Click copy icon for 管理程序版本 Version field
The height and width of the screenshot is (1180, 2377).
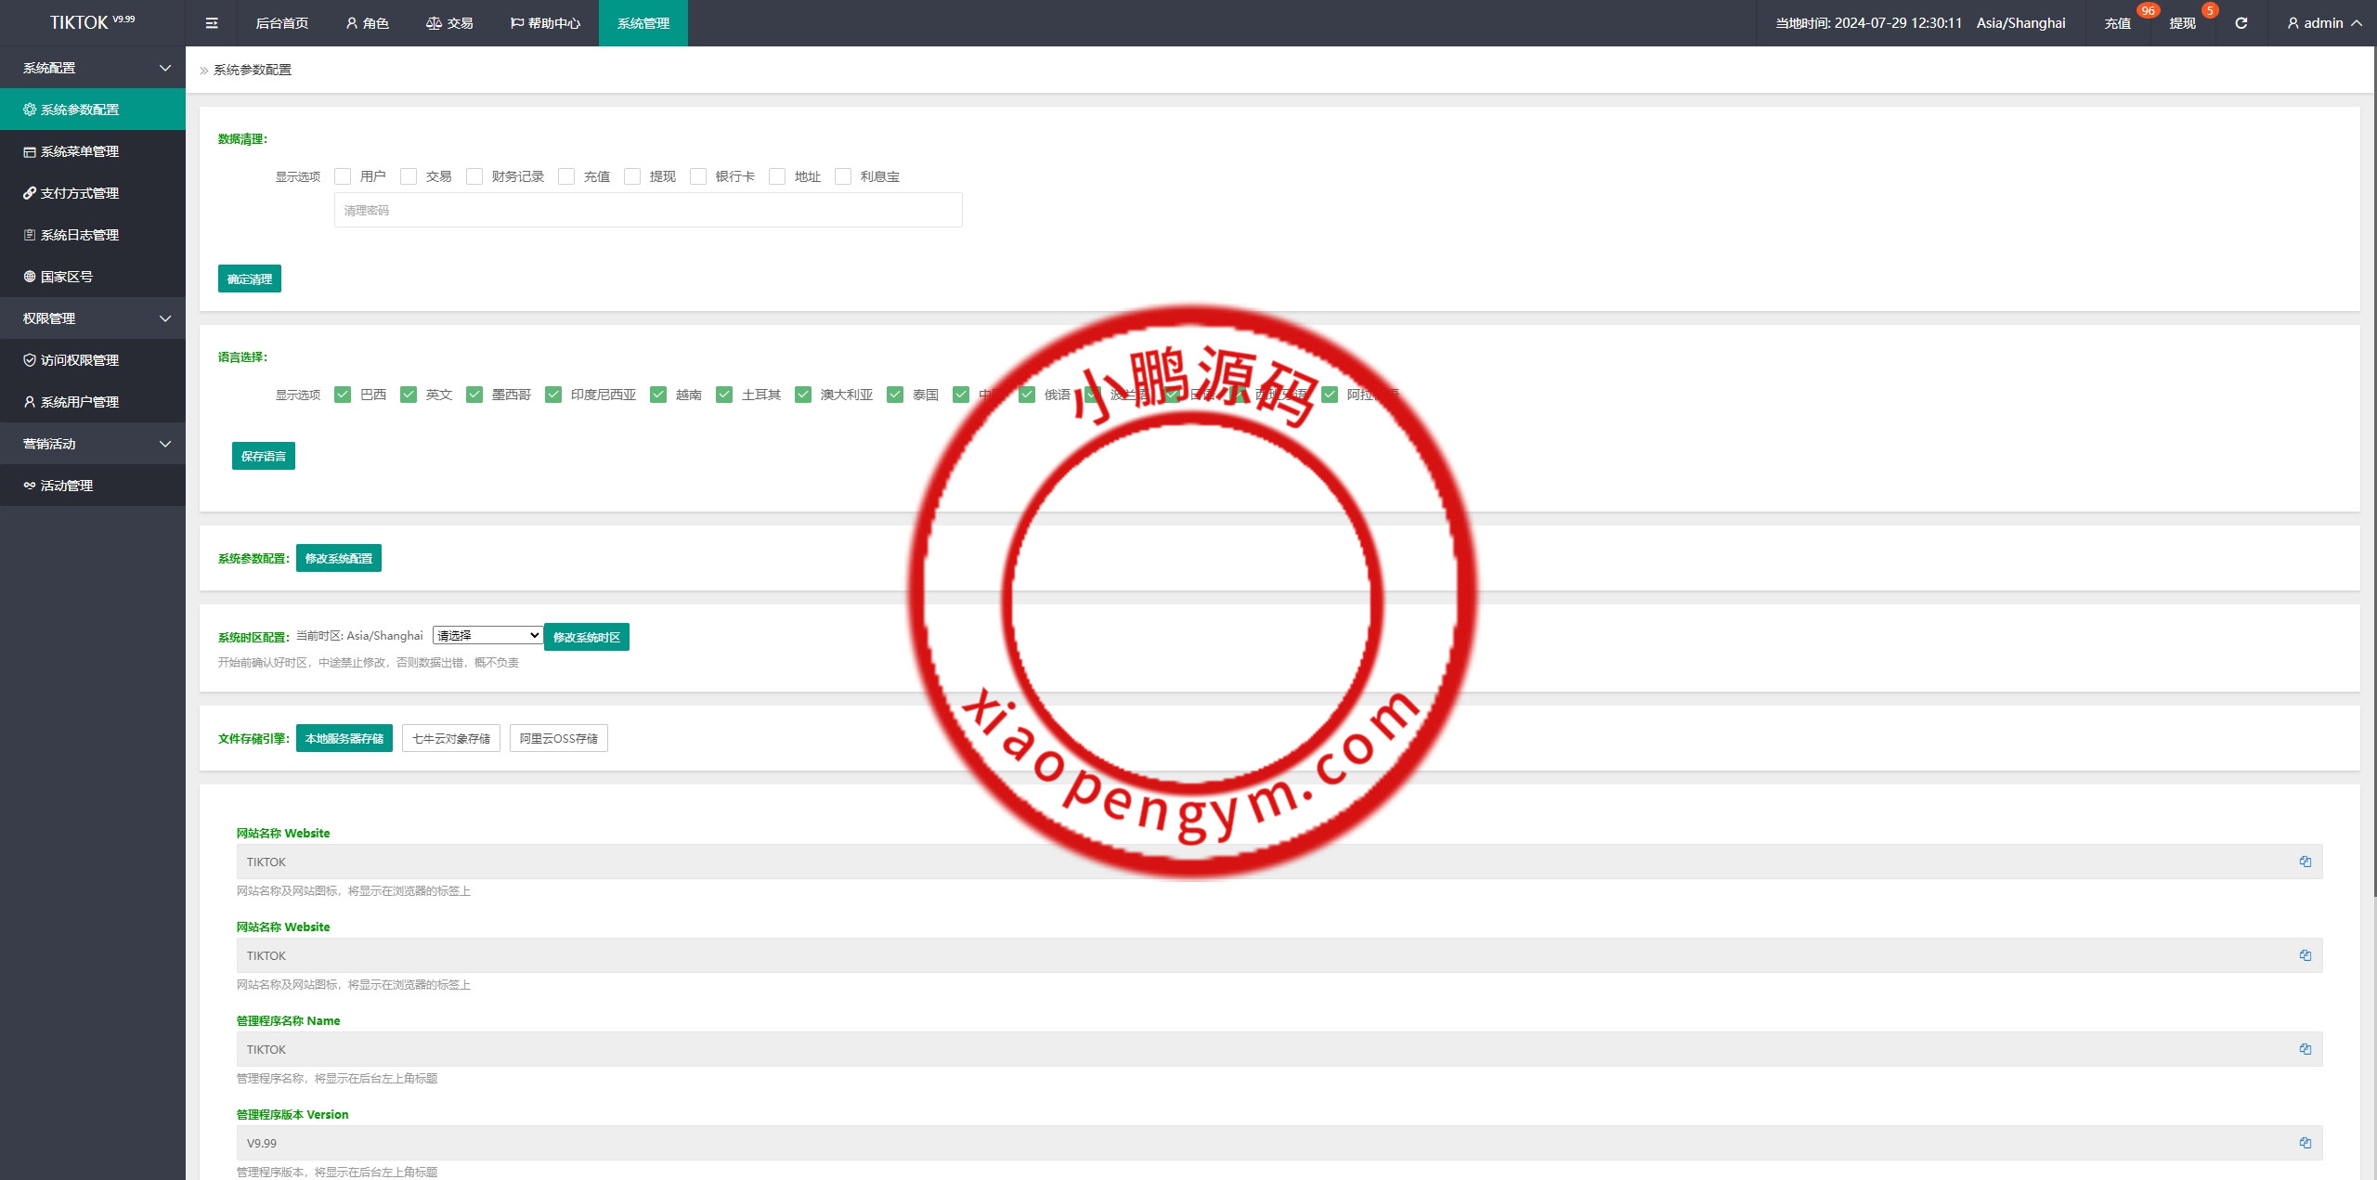[2305, 1143]
